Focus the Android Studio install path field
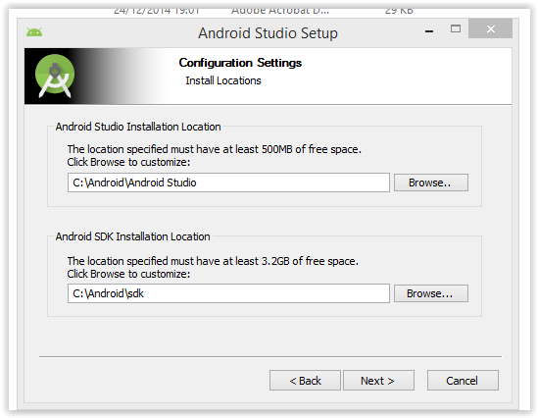538x418 pixels. pyautogui.click(x=228, y=183)
